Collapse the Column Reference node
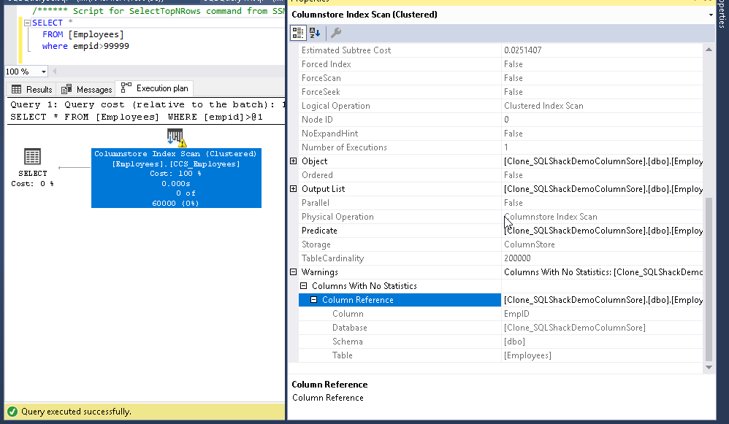This screenshot has height=424, width=729. click(x=314, y=300)
